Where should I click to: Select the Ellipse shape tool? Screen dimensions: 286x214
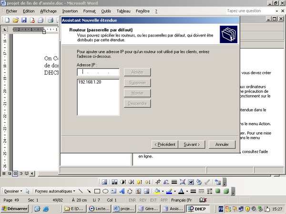[105, 191]
